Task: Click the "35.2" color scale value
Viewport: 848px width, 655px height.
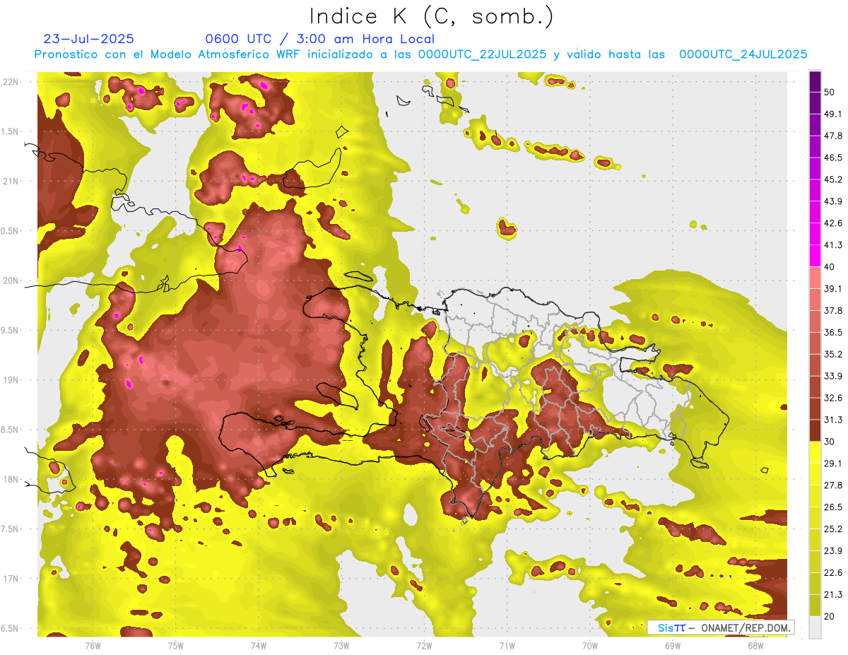Action: [833, 354]
